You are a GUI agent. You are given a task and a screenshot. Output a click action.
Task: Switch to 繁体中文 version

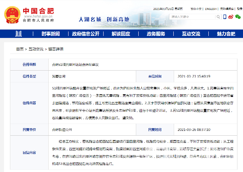coord(196,9)
